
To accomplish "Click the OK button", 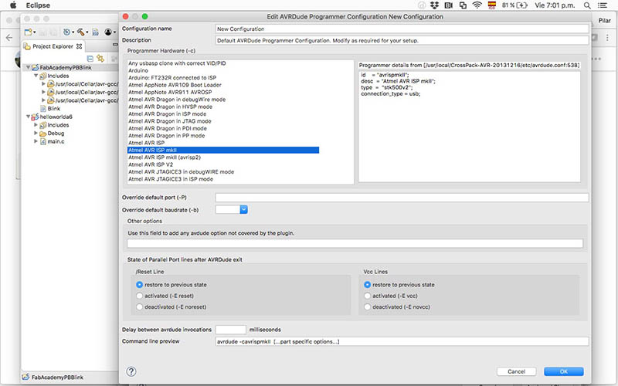I will (564, 371).
